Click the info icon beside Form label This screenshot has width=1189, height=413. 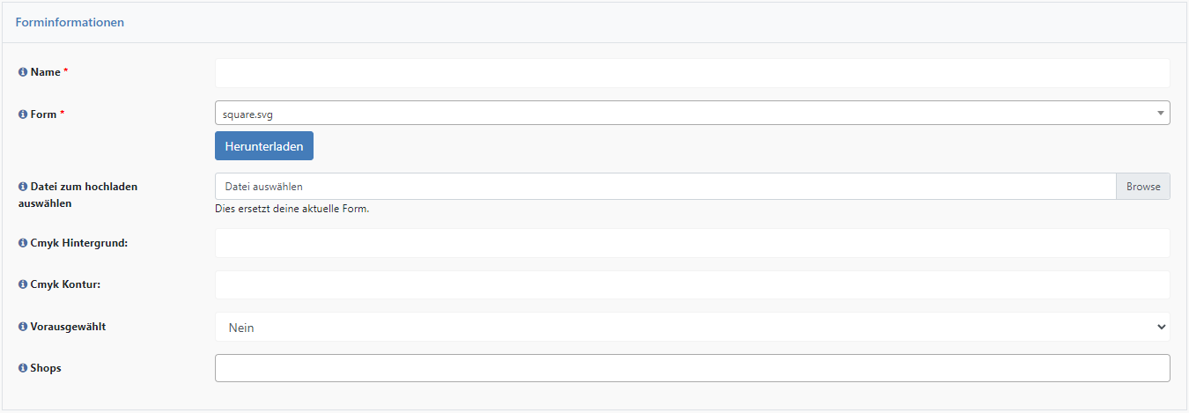click(23, 114)
